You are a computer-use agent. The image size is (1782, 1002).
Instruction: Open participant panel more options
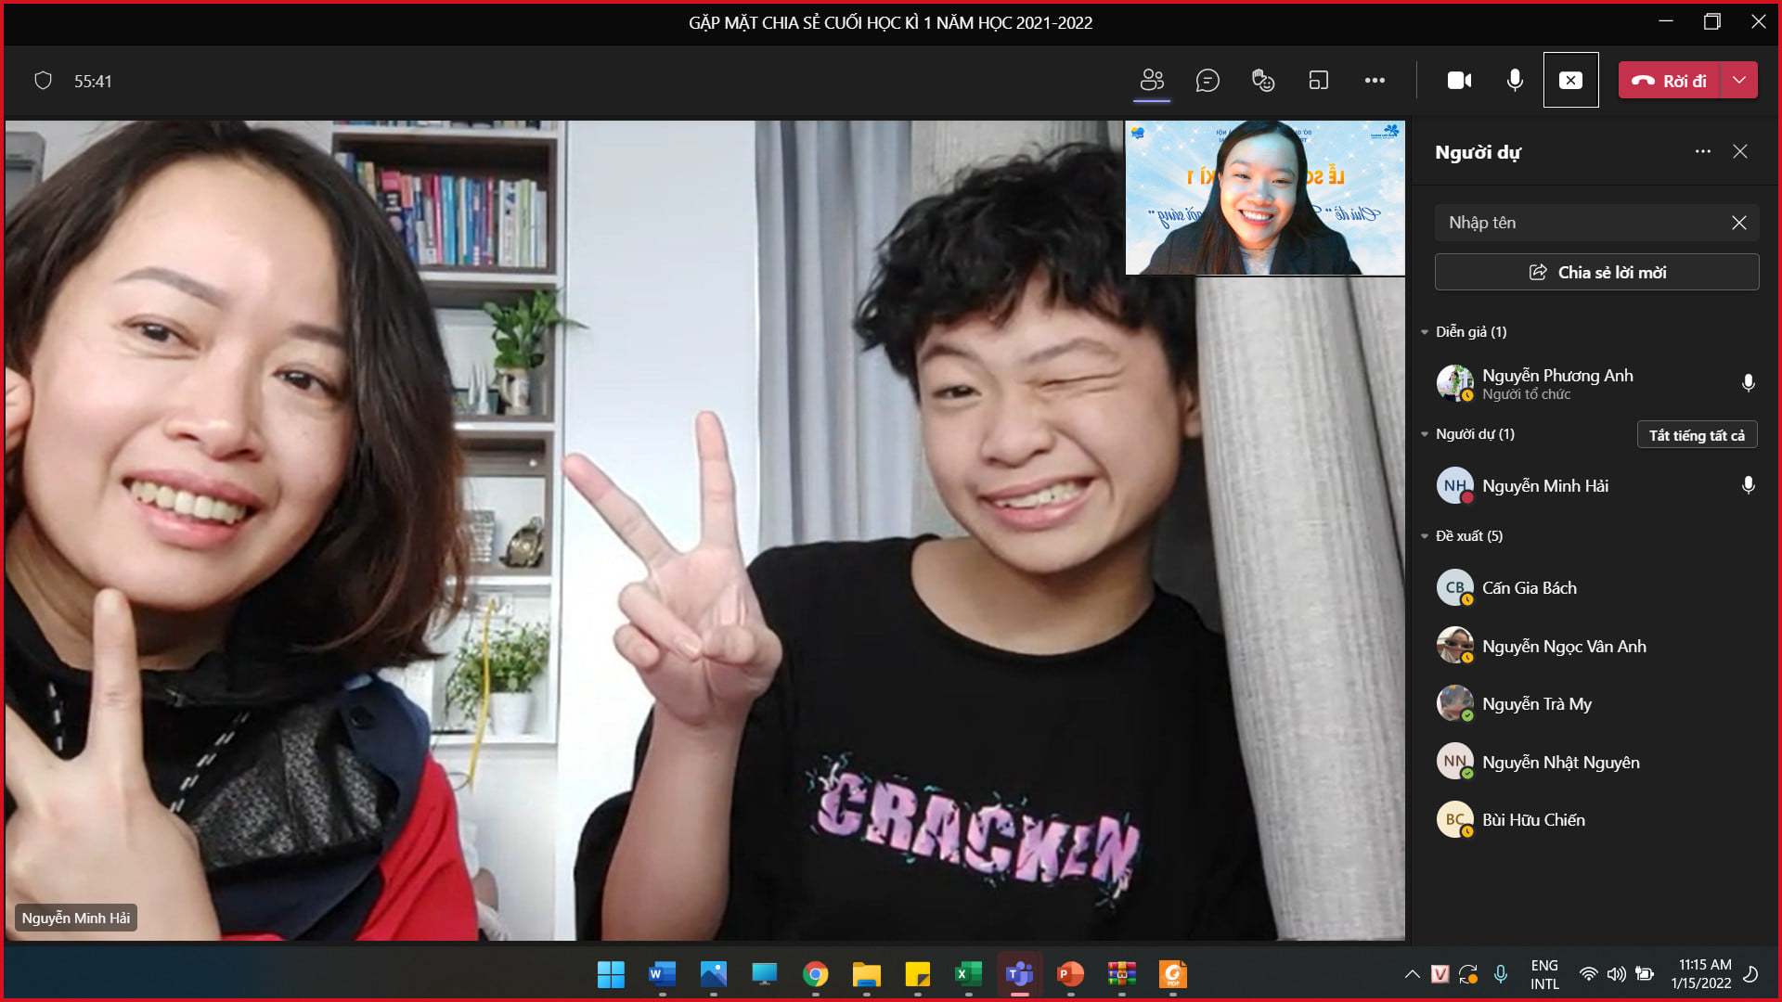tap(1702, 151)
